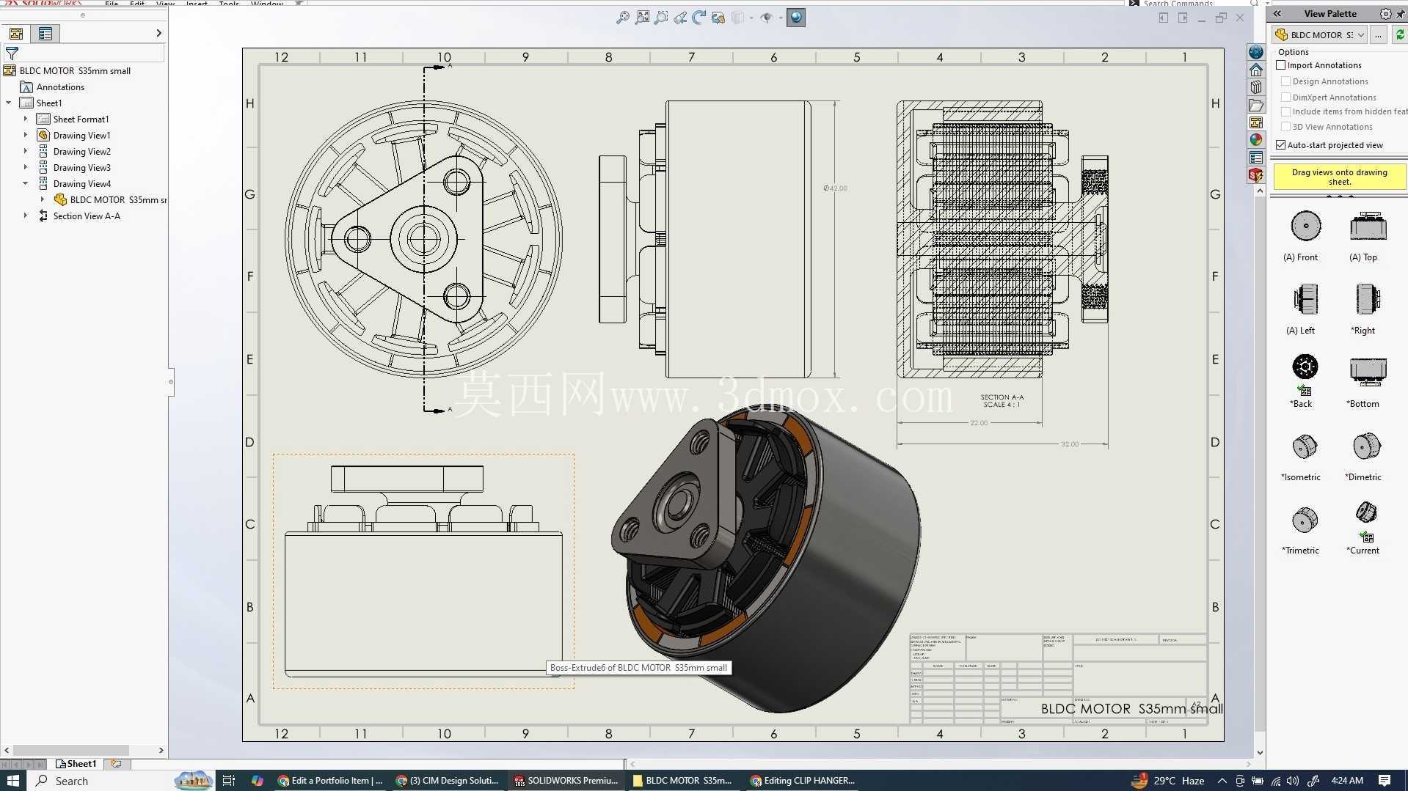Enable Import Annotations checkbox

1281,65
